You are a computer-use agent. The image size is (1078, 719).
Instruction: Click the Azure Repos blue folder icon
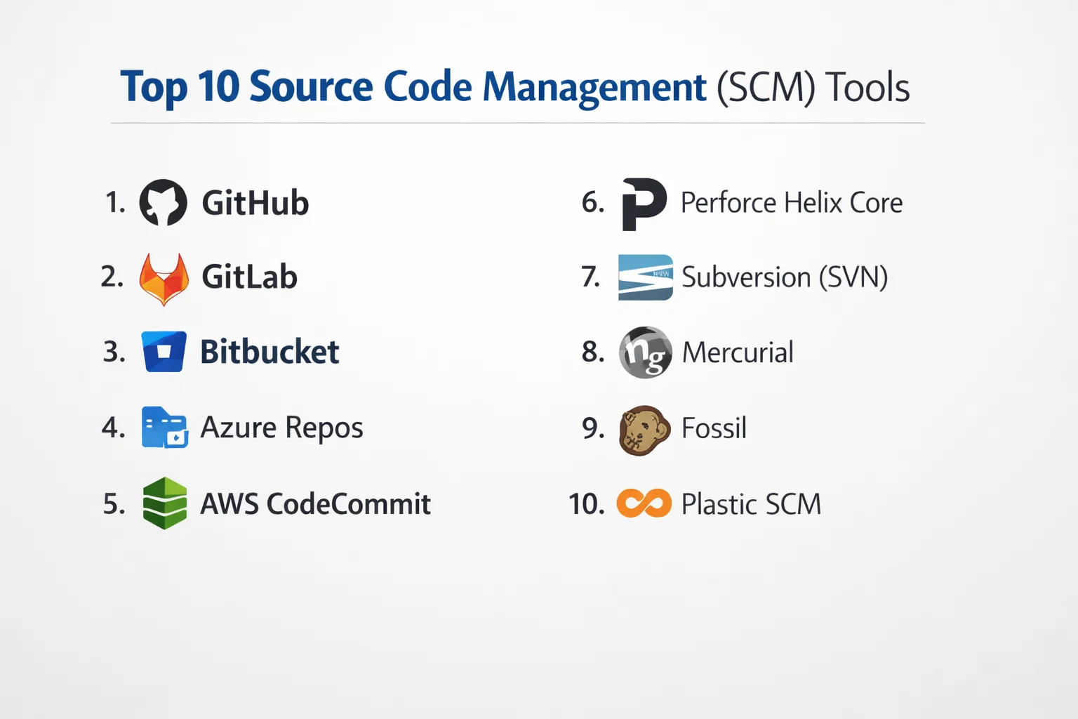pyautogui.click(x=164, y=428)
